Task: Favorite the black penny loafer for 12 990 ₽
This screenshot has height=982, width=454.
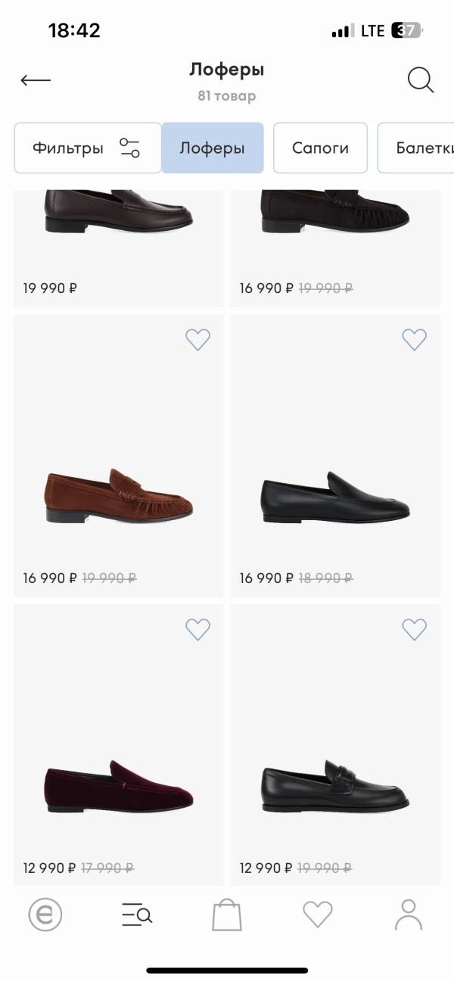Action: [414, 629]
